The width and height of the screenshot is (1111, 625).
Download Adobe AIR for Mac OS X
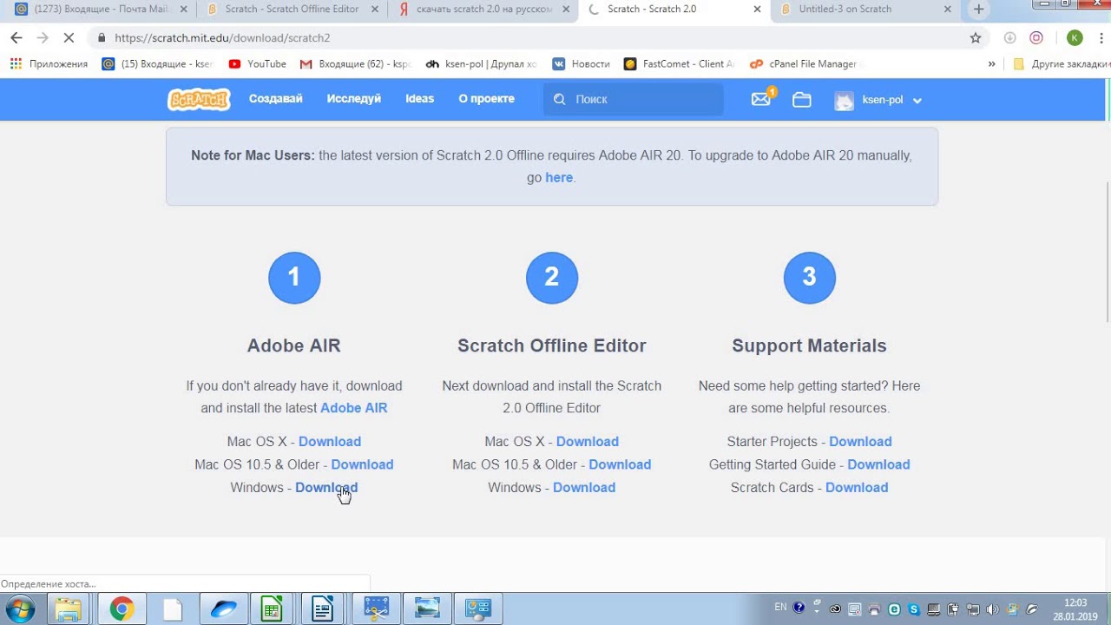(x=330, y=442)
